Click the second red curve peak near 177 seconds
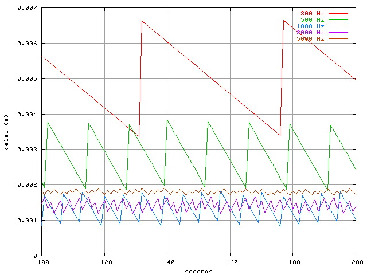 point(283,20)
